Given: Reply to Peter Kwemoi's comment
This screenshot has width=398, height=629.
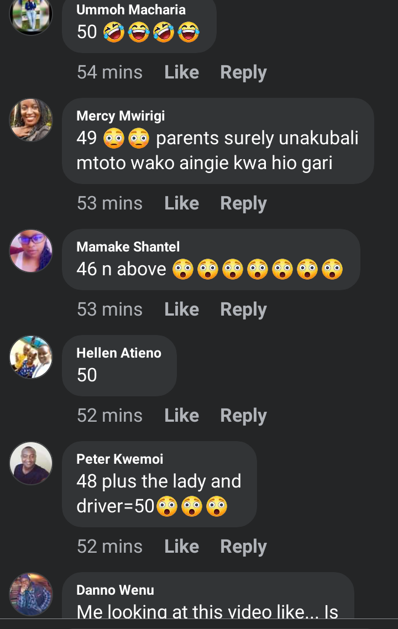Looking at the screenshot, I should click(244, 547).
